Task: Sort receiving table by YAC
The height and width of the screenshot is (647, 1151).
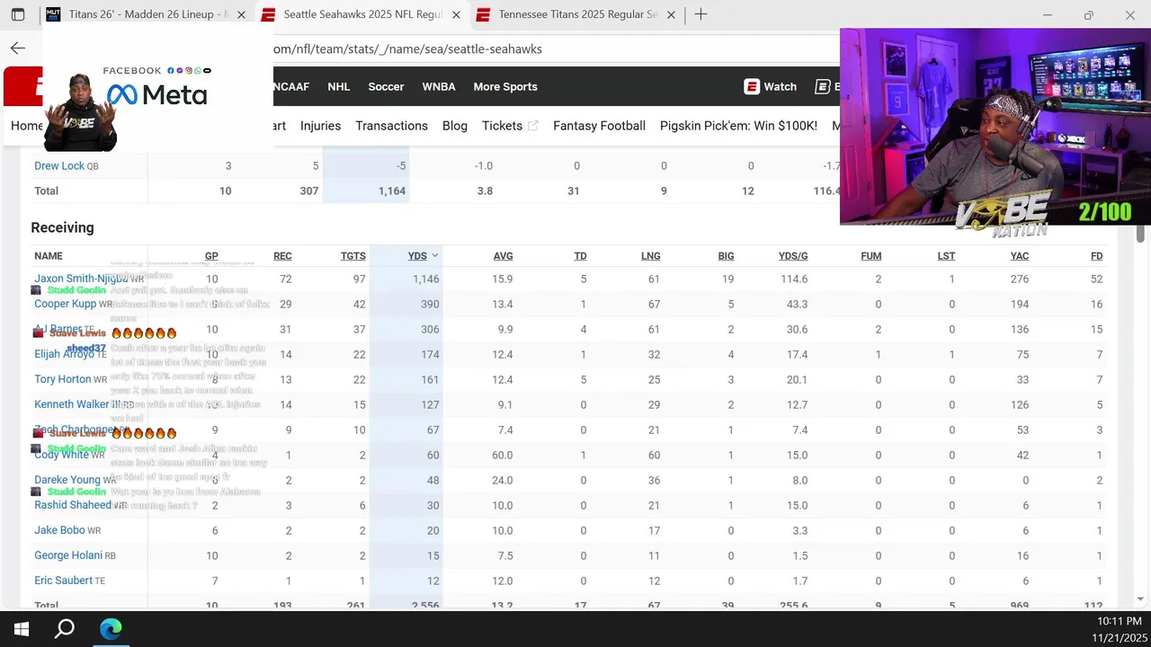Action: click(1020, 256)
